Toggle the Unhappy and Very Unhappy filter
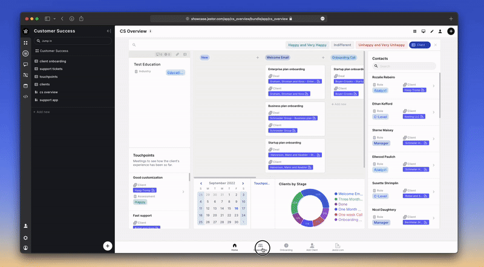The width and height of the screenshot is (484, 267). coord(382,45)
